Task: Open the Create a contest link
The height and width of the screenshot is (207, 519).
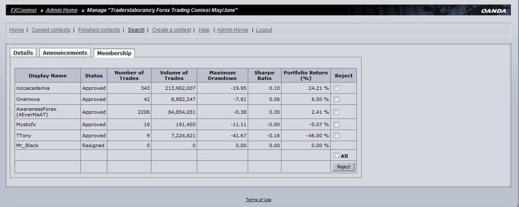Action: pos(171,30)
